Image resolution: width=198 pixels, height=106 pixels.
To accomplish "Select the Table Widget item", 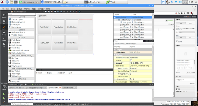I will coord(16,76).
